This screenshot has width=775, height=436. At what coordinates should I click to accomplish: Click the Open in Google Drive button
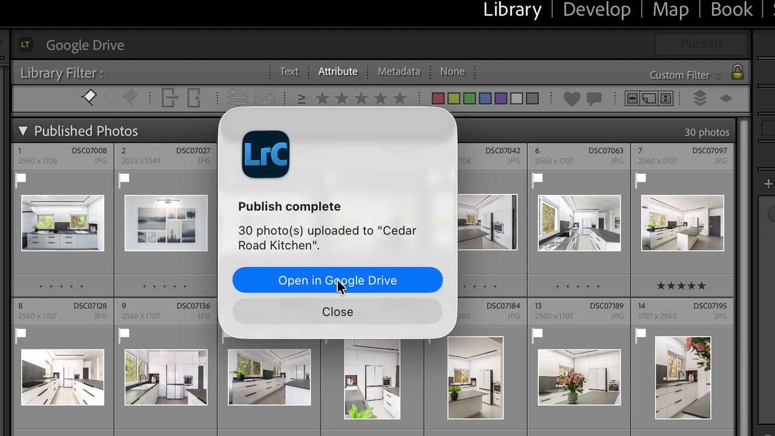click(x=337, y=280)
